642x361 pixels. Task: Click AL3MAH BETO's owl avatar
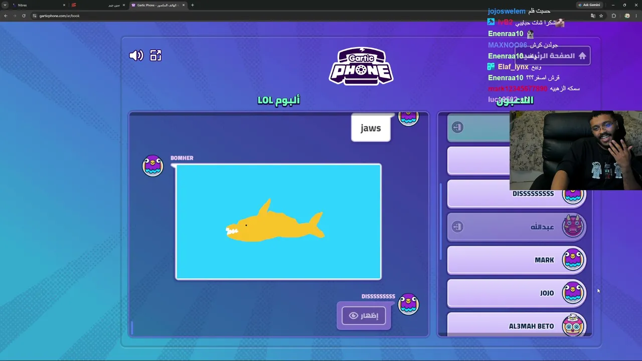pyautogui.click(x=573, y=325)
